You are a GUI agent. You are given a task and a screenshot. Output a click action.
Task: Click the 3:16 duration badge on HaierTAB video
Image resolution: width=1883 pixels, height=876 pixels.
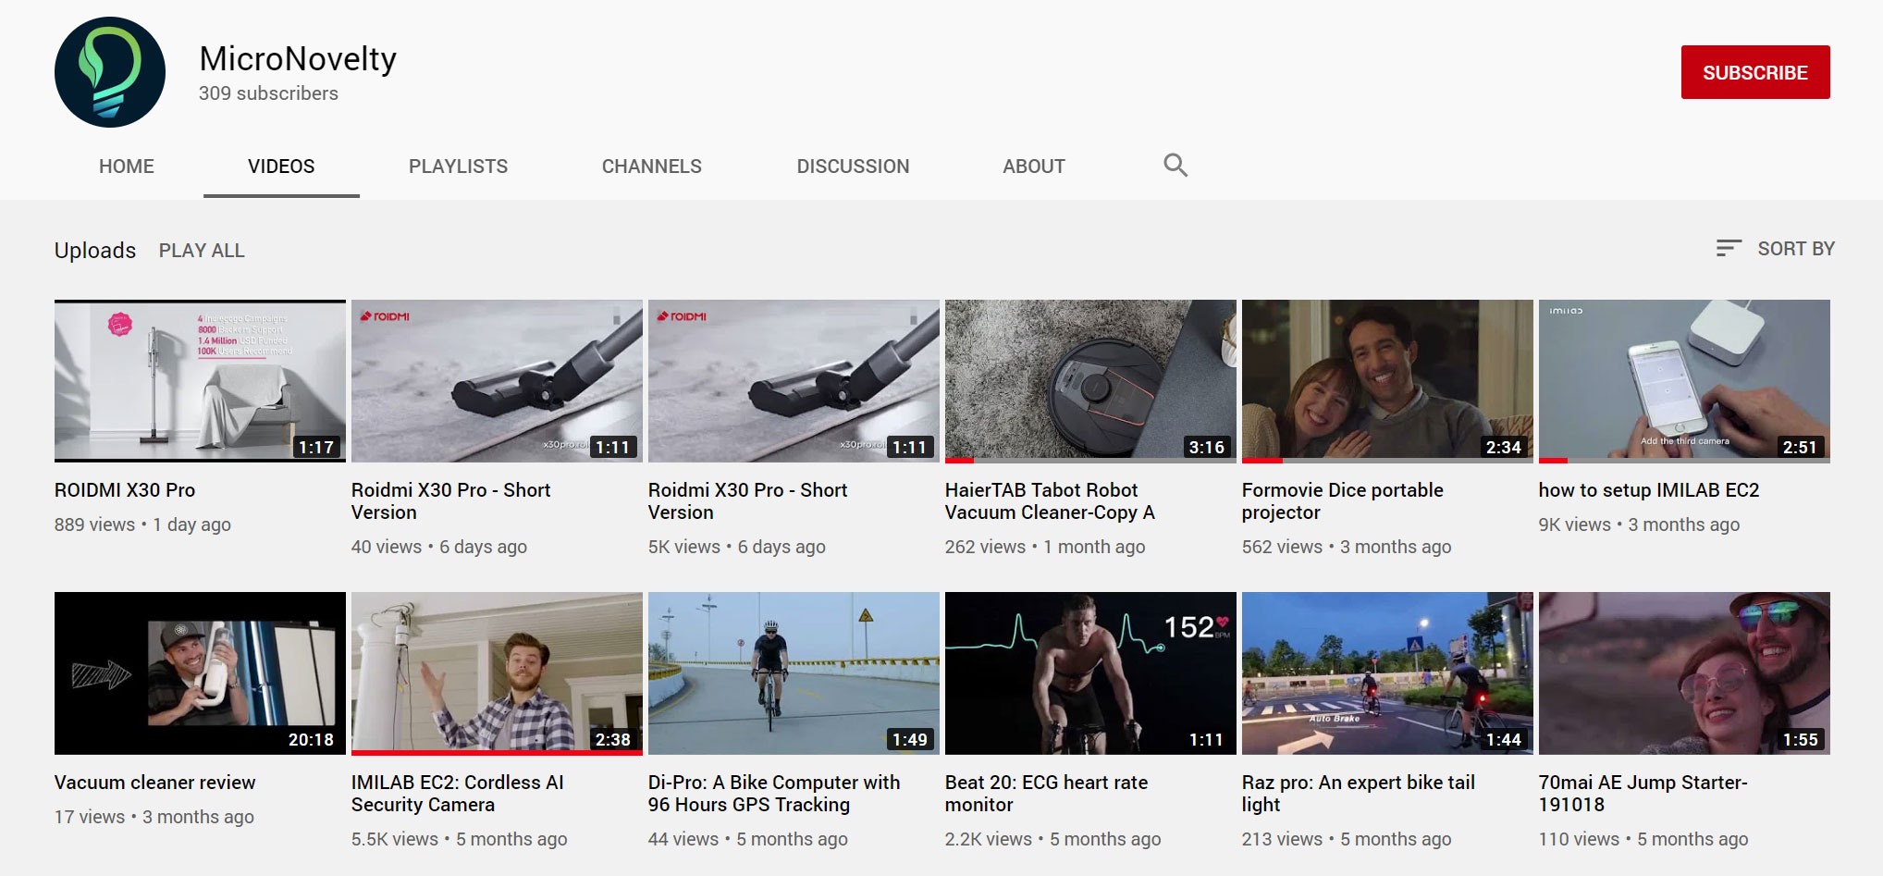point(1206,448)
